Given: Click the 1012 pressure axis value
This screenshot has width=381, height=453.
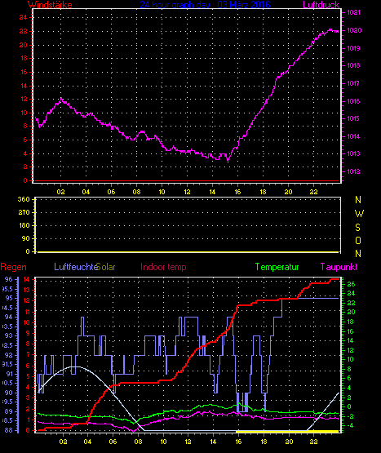Looking at the screenshot, I should point(353,171).
